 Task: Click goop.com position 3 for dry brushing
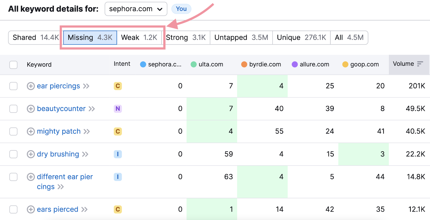[363, 154]
